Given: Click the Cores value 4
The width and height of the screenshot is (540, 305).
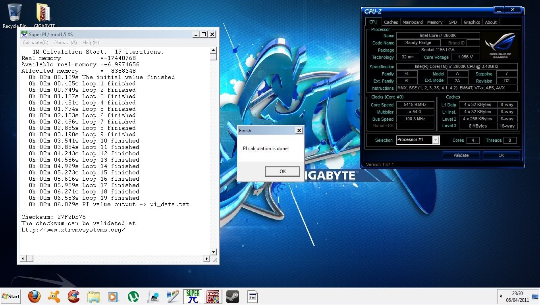Looking at the screenshot, I should coord(472,140).
